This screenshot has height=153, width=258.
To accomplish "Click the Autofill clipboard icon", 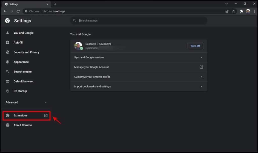I will [x=8, y=43].
